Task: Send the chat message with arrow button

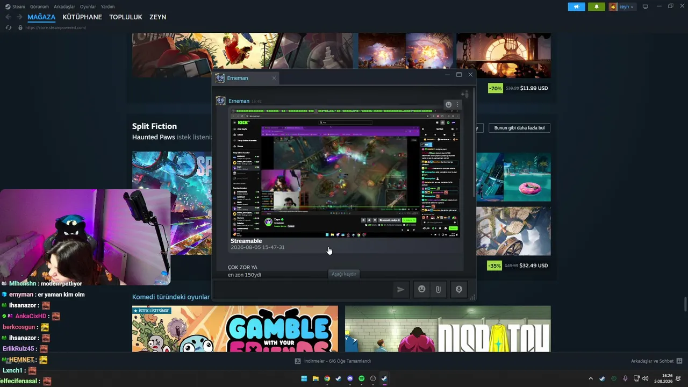Action: click(400, 289)
